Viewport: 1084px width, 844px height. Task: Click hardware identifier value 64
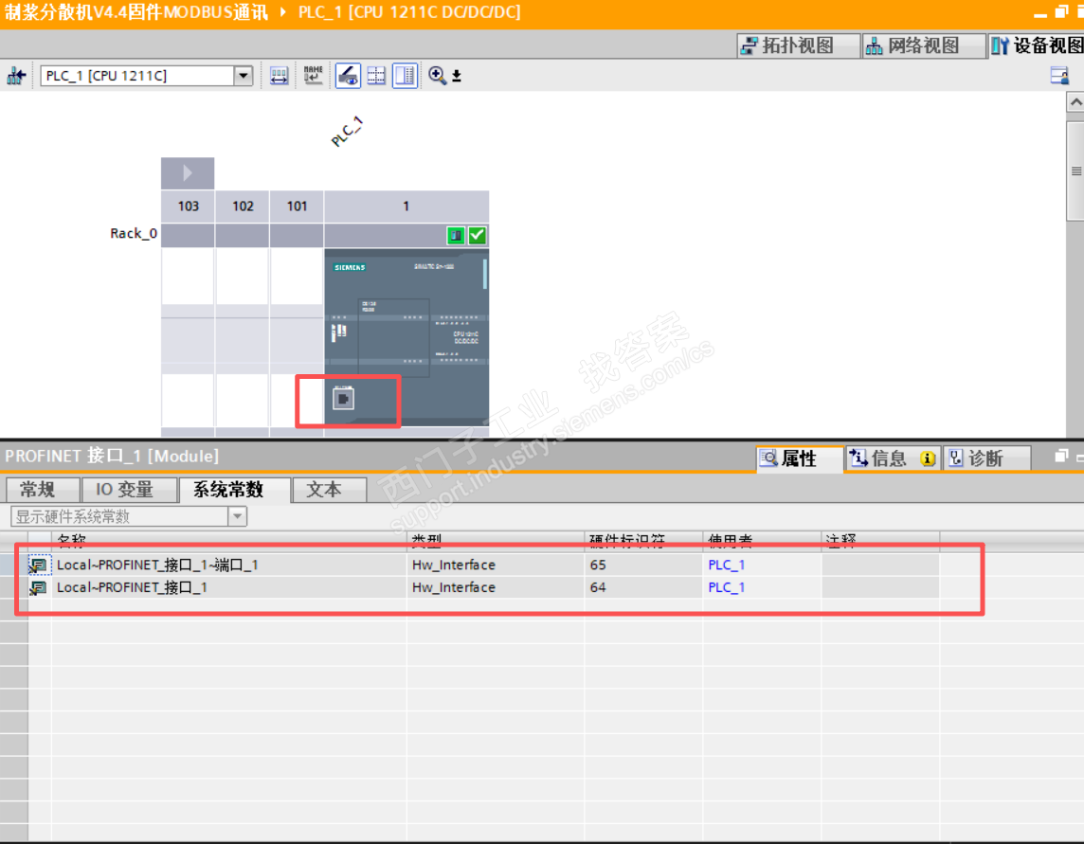click(598, 587)
